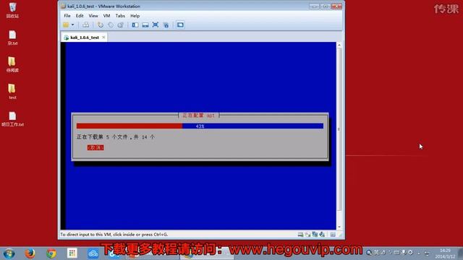The height and width of the screenshot is (260, 463).
Task: Open the File menu
Action: pos(67,16)
